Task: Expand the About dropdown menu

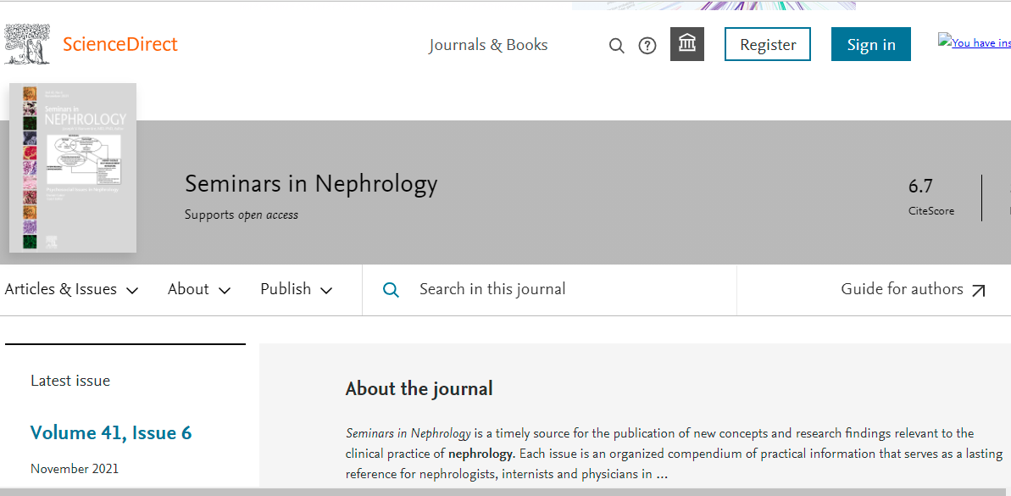Action: 199,289
